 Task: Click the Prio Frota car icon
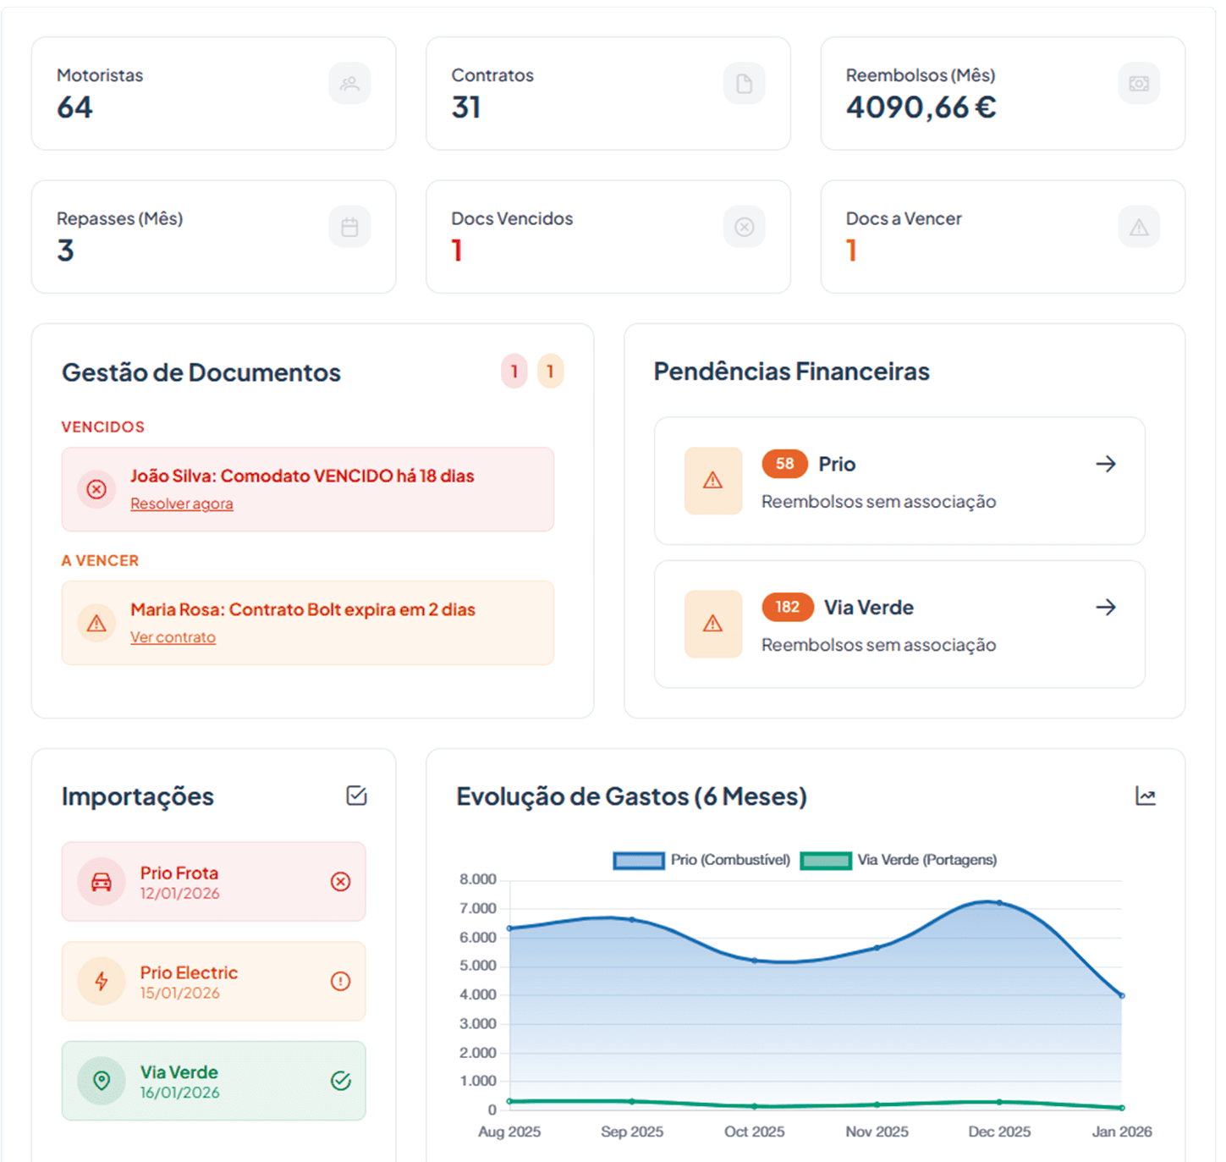coord(102,882)
